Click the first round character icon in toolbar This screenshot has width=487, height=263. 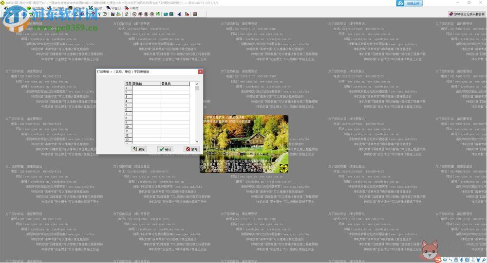click(134, 14)
